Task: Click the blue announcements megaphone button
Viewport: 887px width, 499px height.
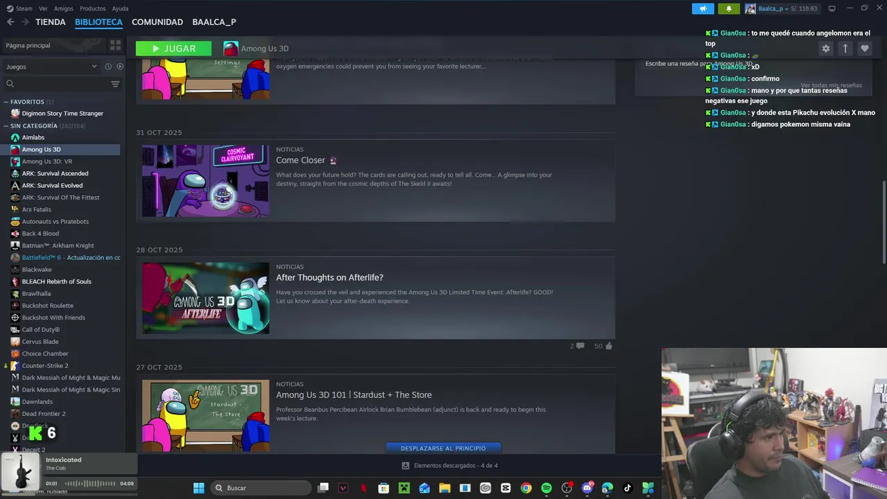Action: tap(703, 8)
